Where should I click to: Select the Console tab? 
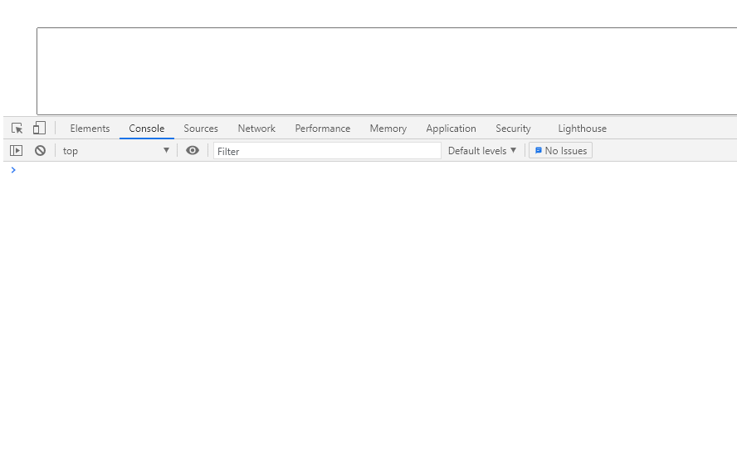147,129
